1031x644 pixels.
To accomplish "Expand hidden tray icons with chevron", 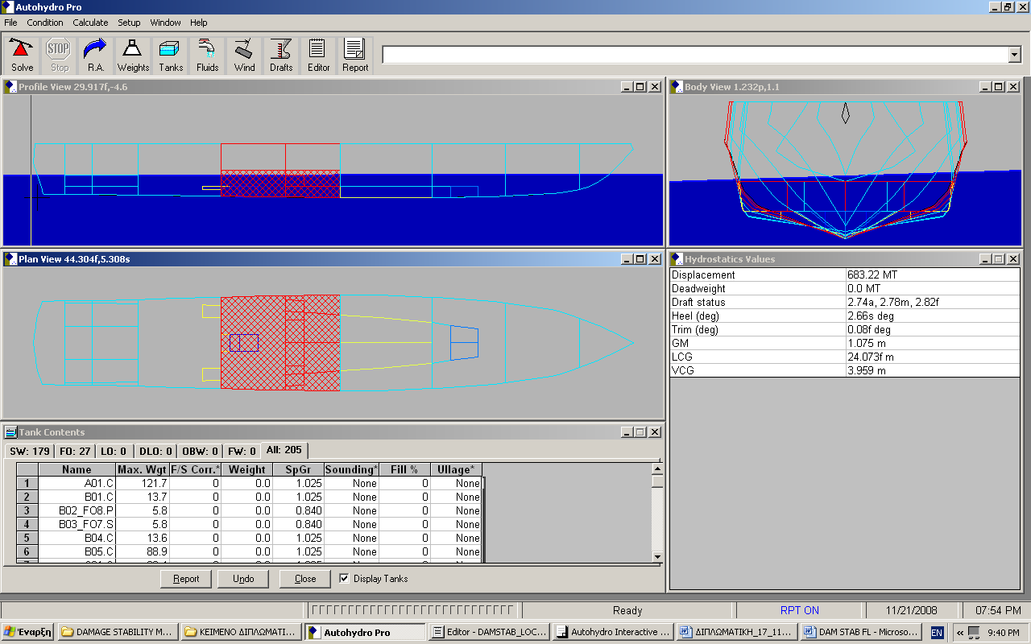I will tap(959, 633).
